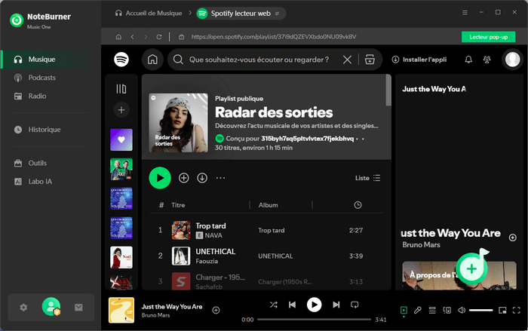The width and height of the screenshot is (528, 331).
Task: Toggle the Now Playing view panel
Action: [x=404, y=310]
